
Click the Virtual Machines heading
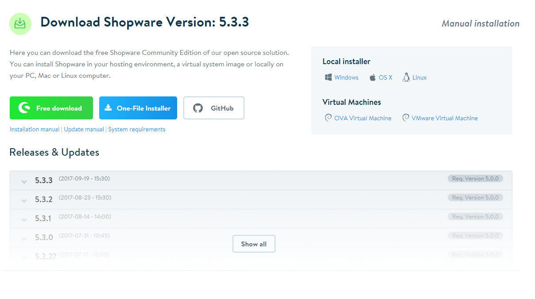click(x=352, y=102)
